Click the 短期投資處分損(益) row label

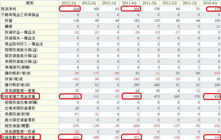tap(21, 50)
